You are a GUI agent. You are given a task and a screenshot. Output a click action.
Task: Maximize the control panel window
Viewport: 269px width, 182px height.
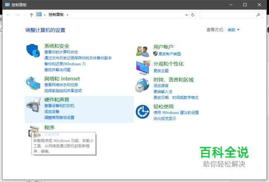245,5
